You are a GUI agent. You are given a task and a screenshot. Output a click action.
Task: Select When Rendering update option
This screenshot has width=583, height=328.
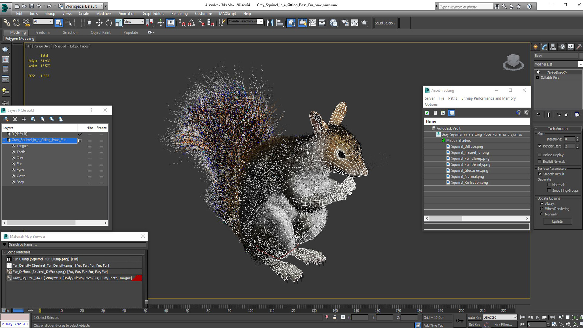tap(542, 209)
